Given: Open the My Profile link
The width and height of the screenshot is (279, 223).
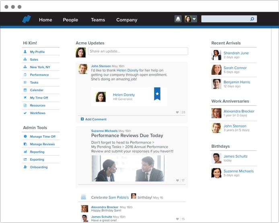Looking at the screenshot, I should (37, 52).
